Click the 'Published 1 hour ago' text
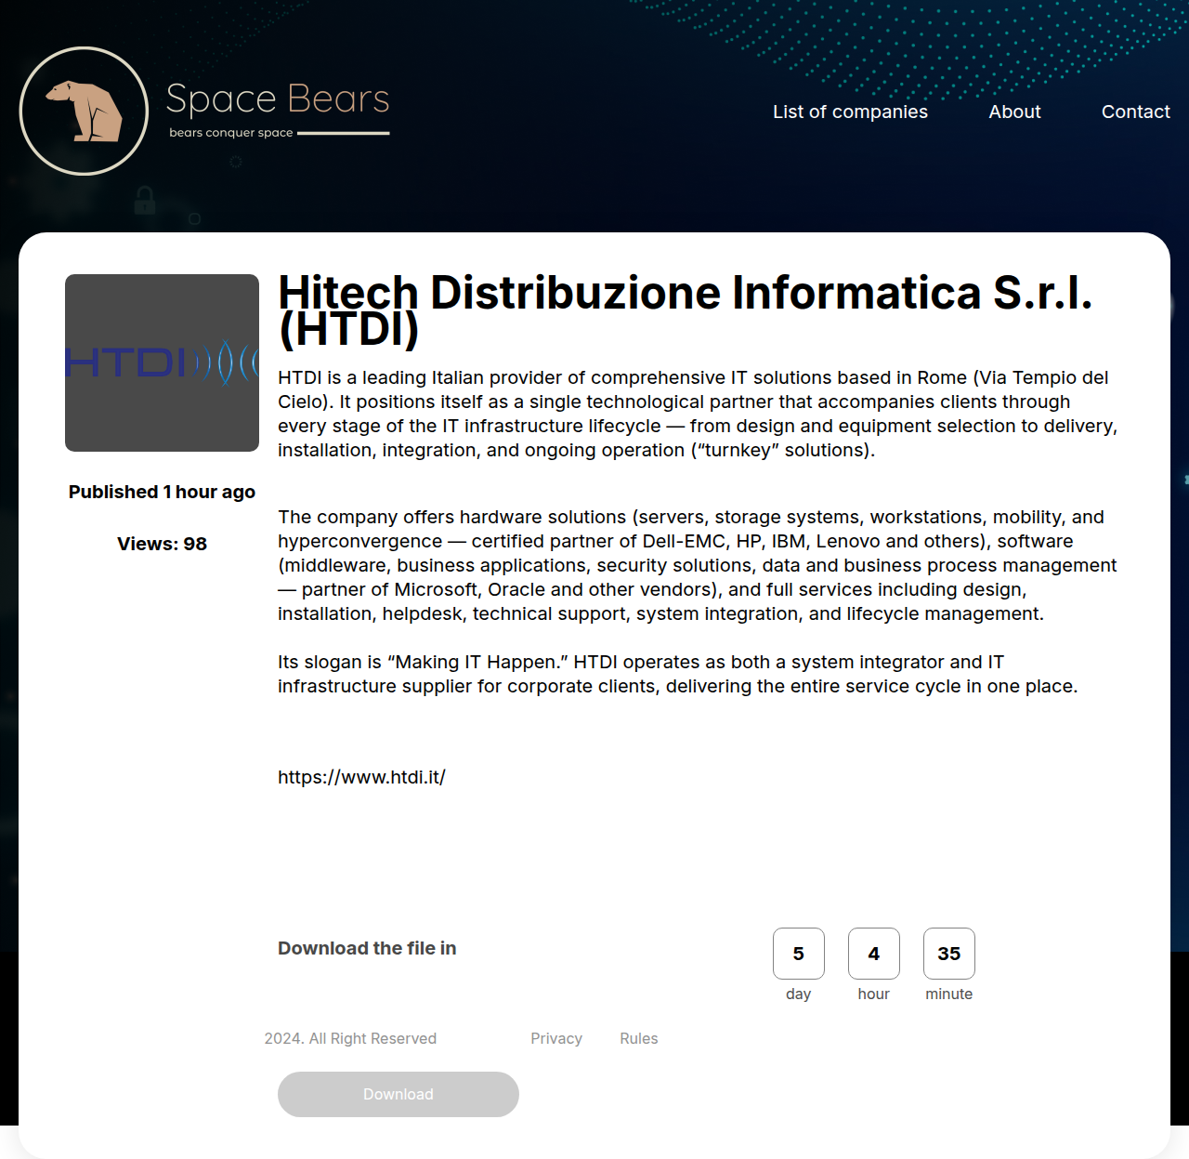The image size is (1189, 1159). 162,492
